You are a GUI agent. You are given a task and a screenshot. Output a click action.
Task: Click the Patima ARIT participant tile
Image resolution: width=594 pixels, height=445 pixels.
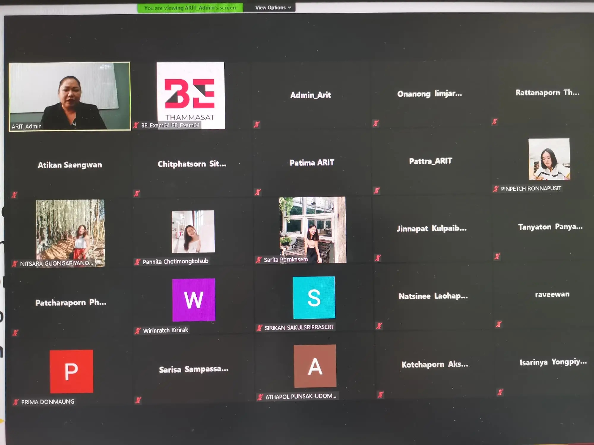pyautogui.click(x=312, y=163)
